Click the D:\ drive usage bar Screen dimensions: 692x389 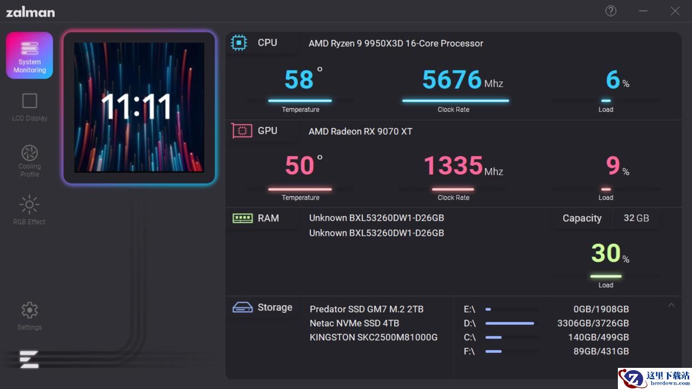tap(511, 323)
